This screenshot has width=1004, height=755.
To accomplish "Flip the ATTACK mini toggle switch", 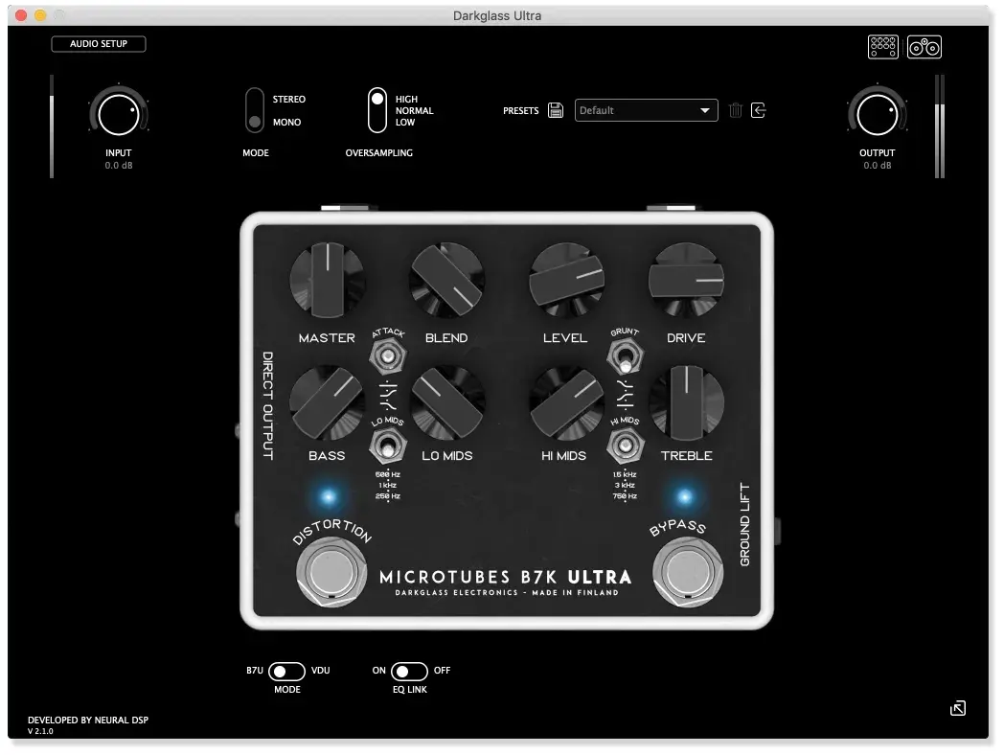I will 387,356.
